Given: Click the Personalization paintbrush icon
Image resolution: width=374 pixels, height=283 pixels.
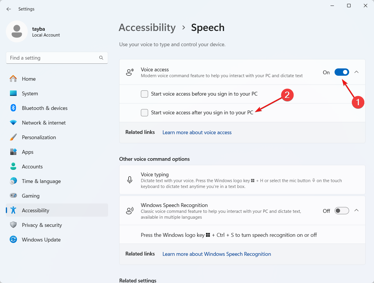Looking at the screenshot, I should click(x=13, y=137).
